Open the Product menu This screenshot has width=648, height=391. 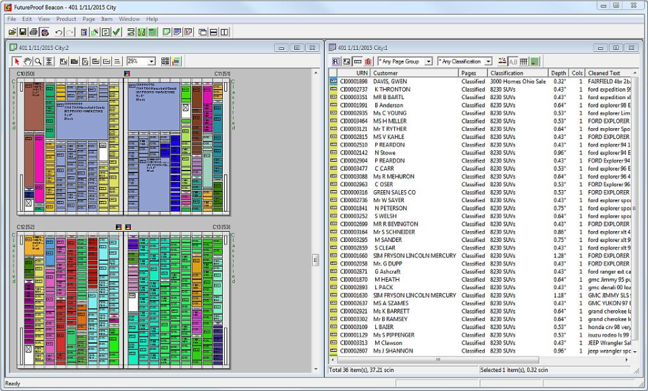66,19
